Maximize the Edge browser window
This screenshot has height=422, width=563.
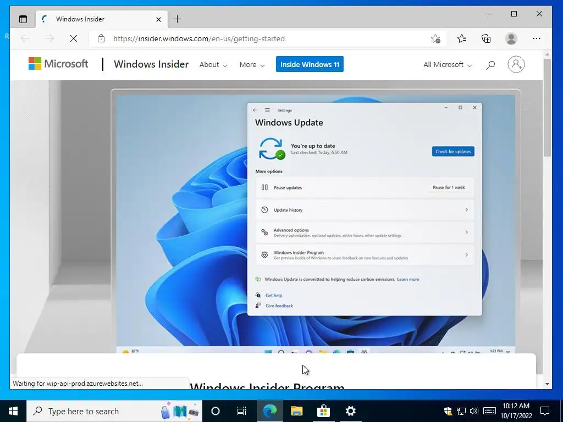[514, 14]
